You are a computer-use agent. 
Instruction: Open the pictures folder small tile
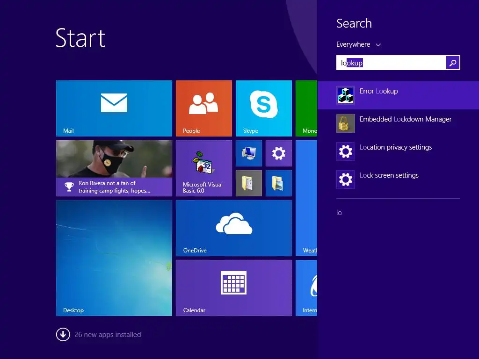[279, 183]
